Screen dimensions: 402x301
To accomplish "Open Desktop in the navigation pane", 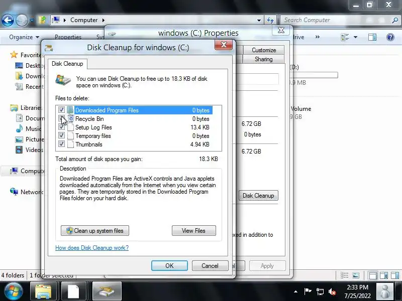I will (30, 66).
